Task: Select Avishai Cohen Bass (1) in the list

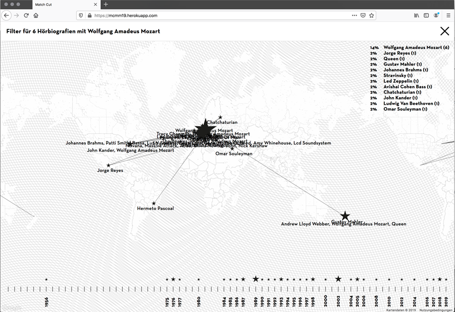Action: [407, 86]
